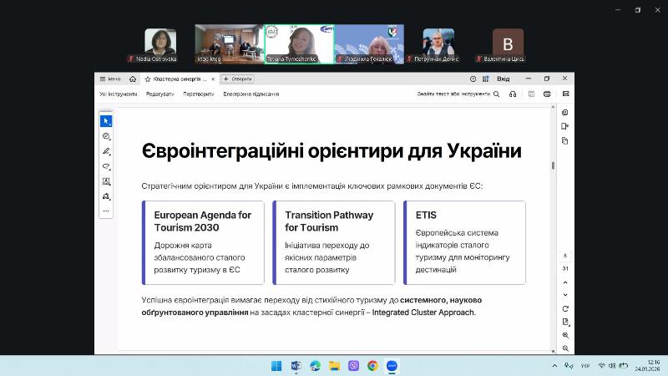Image resolution: width=668 pixels, height=376 pixels.
Task: Select Людмила Гоколюк participant thumbnail
Action: 369,44
